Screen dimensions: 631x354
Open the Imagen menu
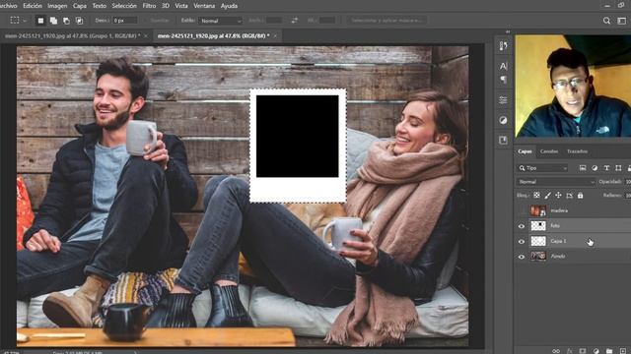(x=57, y=6)
